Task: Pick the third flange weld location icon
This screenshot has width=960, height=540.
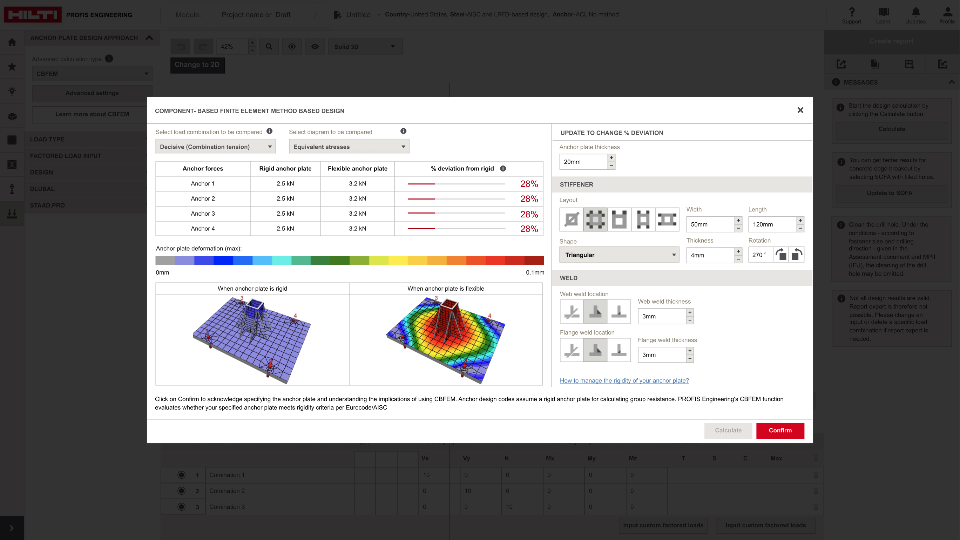Action: 618,350
